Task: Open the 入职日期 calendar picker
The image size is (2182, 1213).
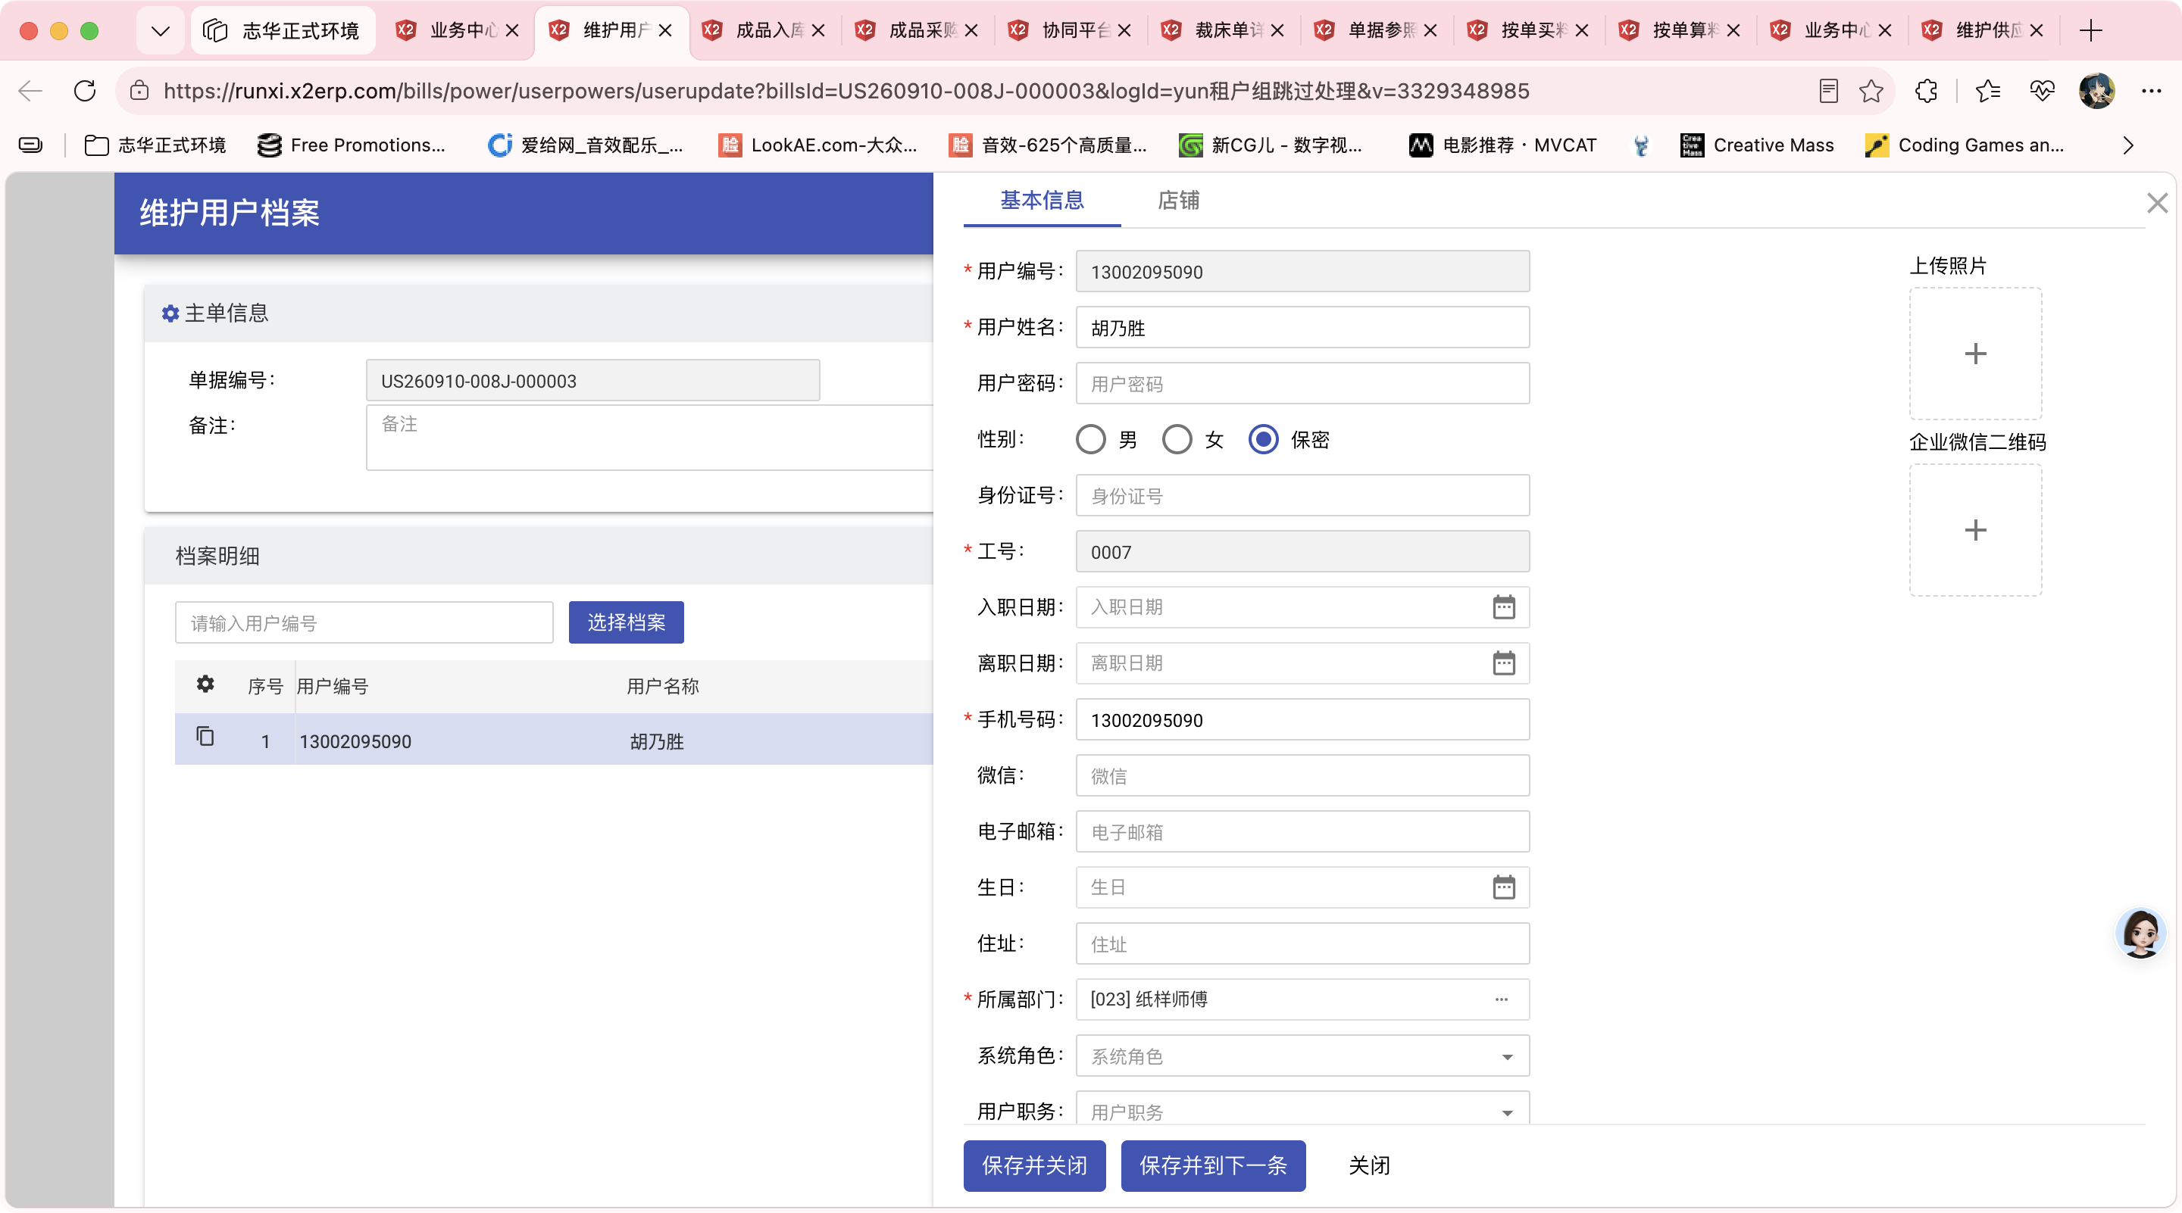Action: click(x=1503, y=607)
